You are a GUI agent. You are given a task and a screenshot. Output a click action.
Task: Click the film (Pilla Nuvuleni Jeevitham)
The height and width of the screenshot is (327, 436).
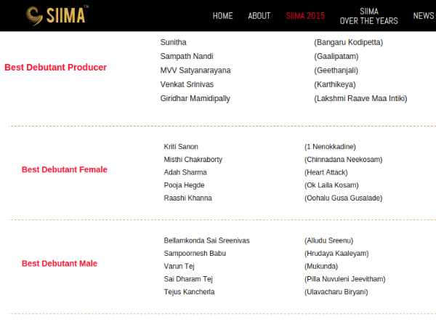344,279
